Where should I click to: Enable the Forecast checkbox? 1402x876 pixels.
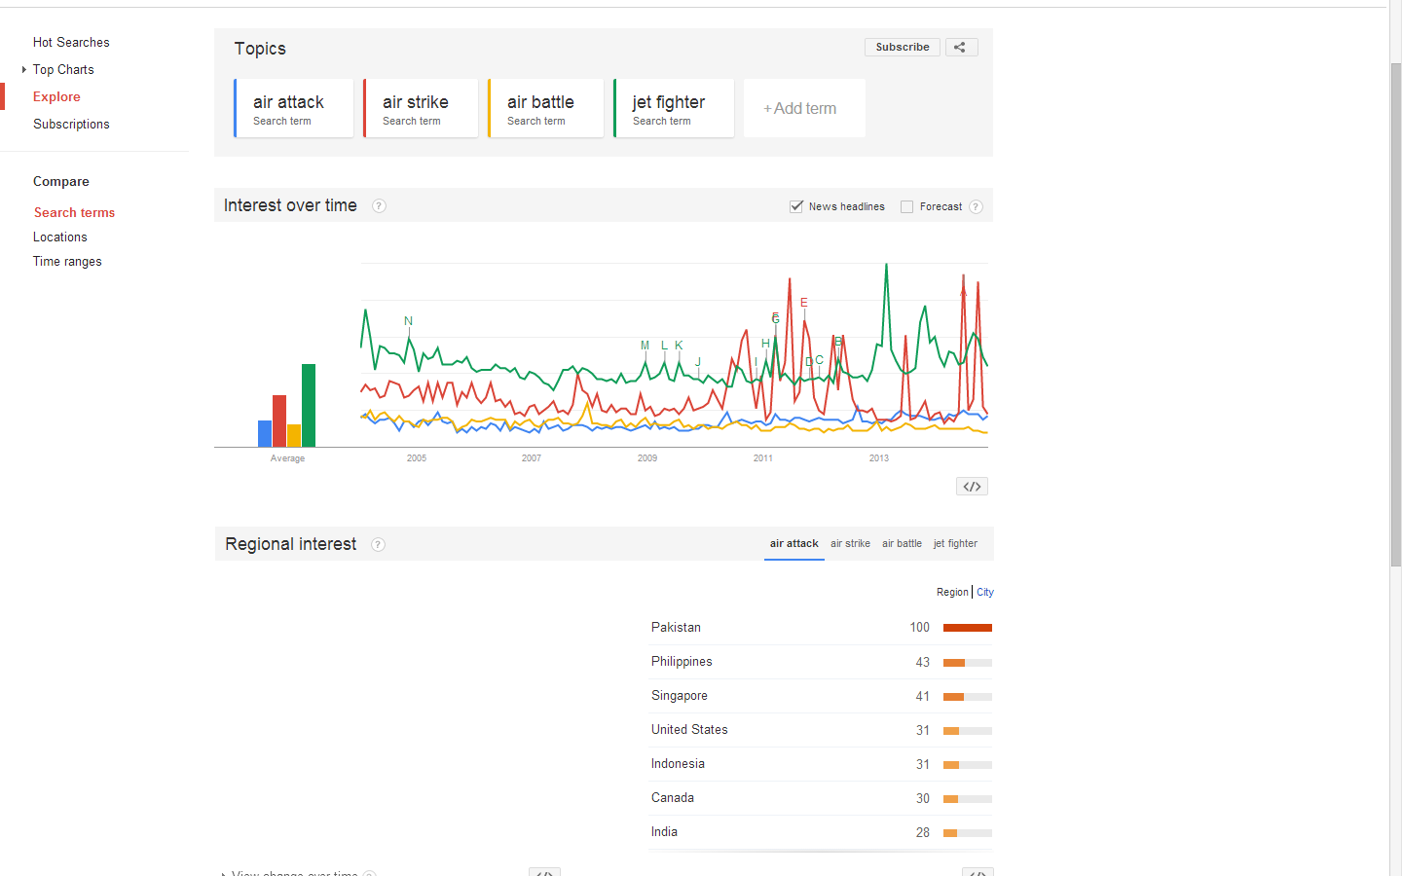pyautogui.click(x=906, y=206)
